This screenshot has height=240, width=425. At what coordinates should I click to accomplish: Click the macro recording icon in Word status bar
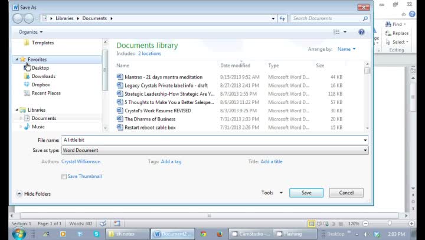[117, 223]
